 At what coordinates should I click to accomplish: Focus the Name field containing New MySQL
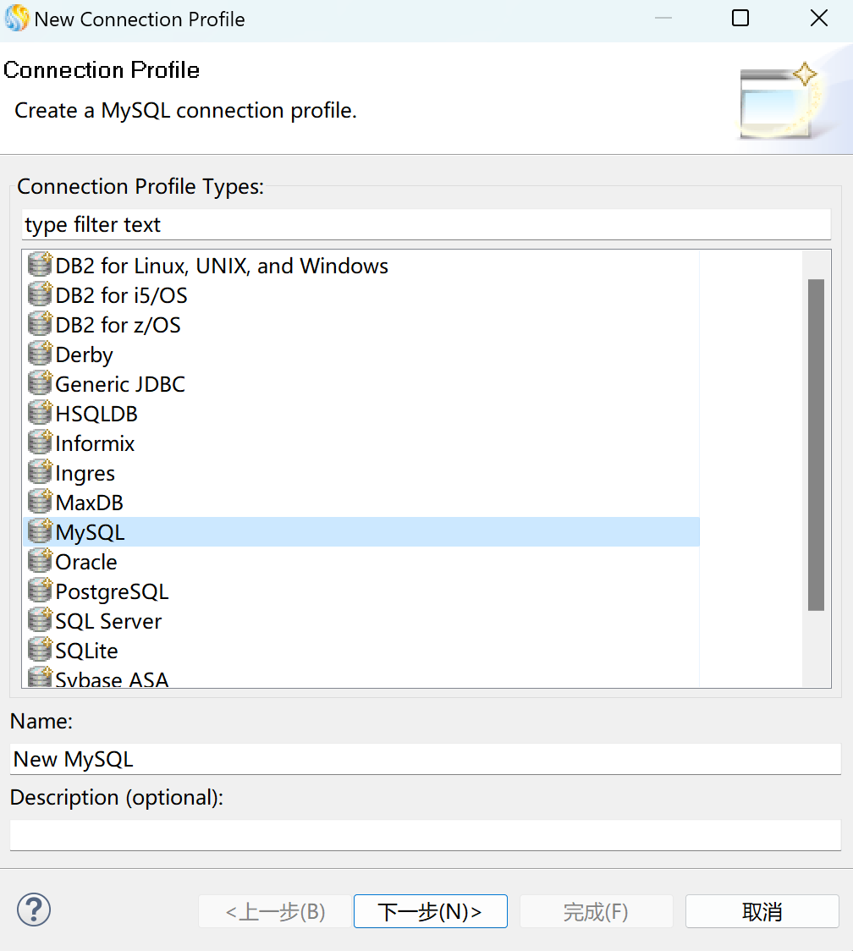[x=426, y=759]
